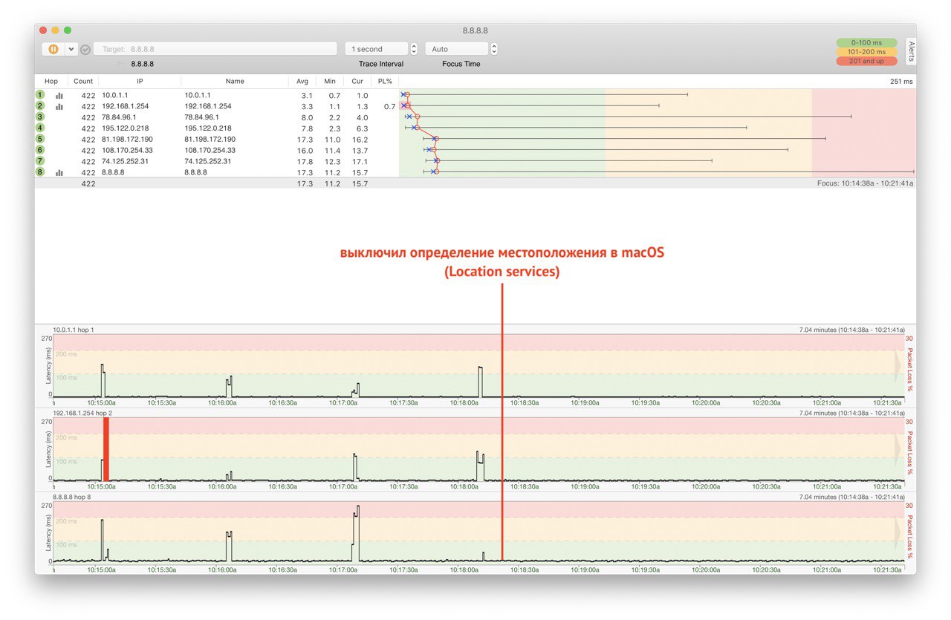
Task: Select the green hop 3 number badge
Action: [x=40, y=117]
